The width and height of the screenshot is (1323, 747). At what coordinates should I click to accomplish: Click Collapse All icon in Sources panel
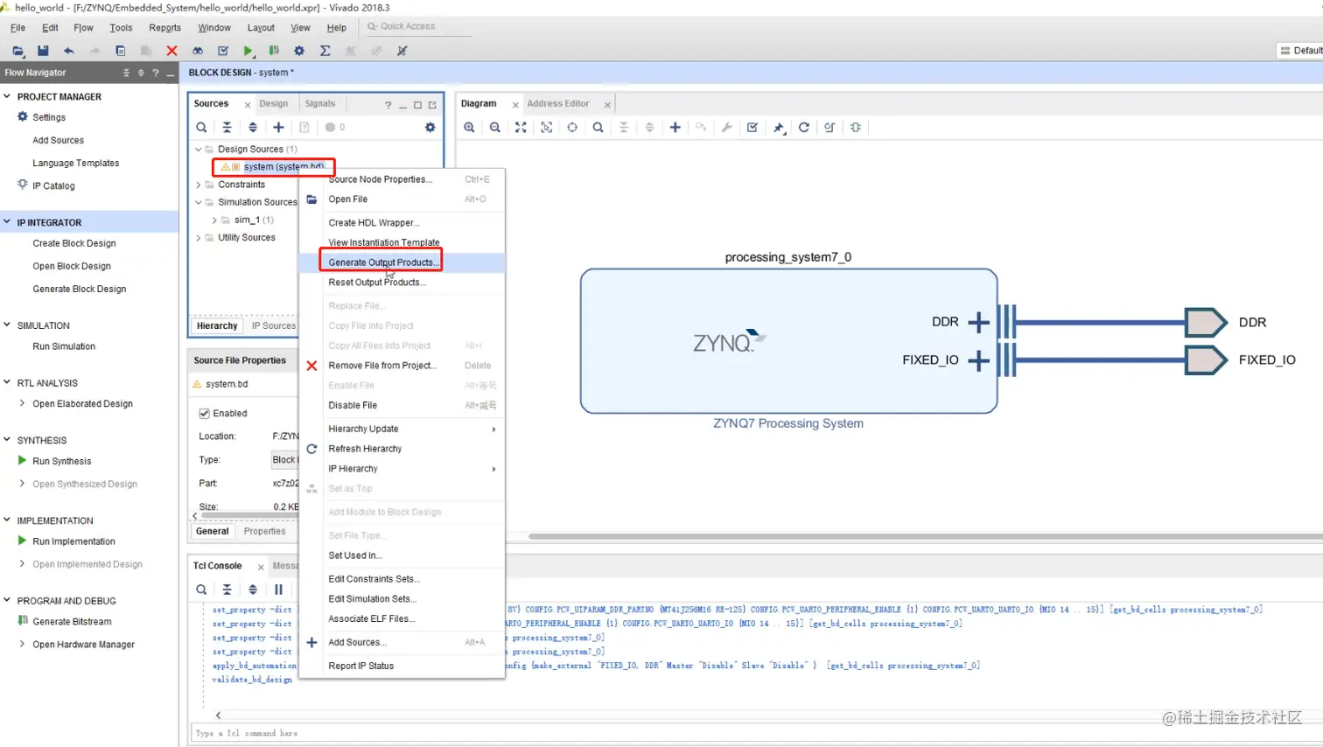pos(227,128)
